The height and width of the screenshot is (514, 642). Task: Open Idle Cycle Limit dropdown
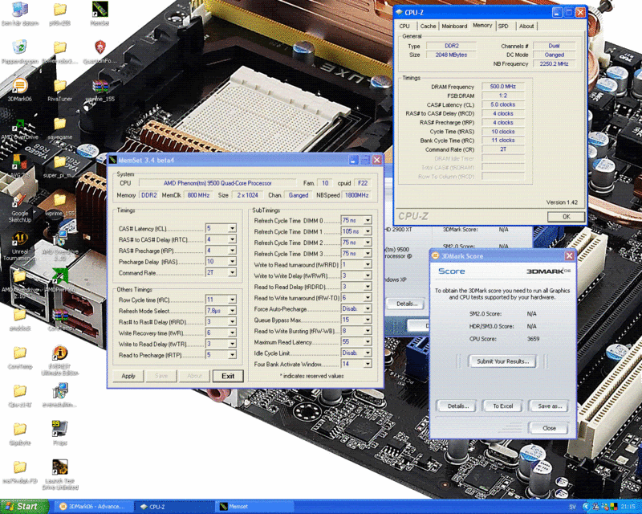tap(368, 353)
